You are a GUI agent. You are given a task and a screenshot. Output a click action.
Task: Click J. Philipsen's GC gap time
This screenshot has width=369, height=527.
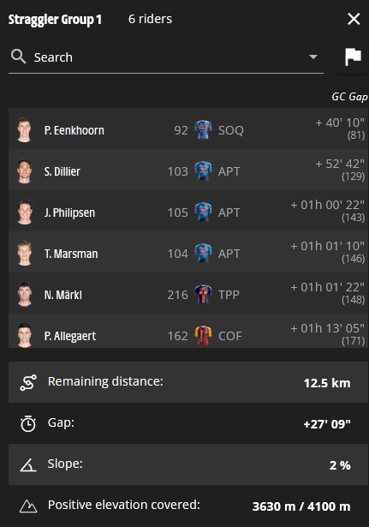pos(327,205)
